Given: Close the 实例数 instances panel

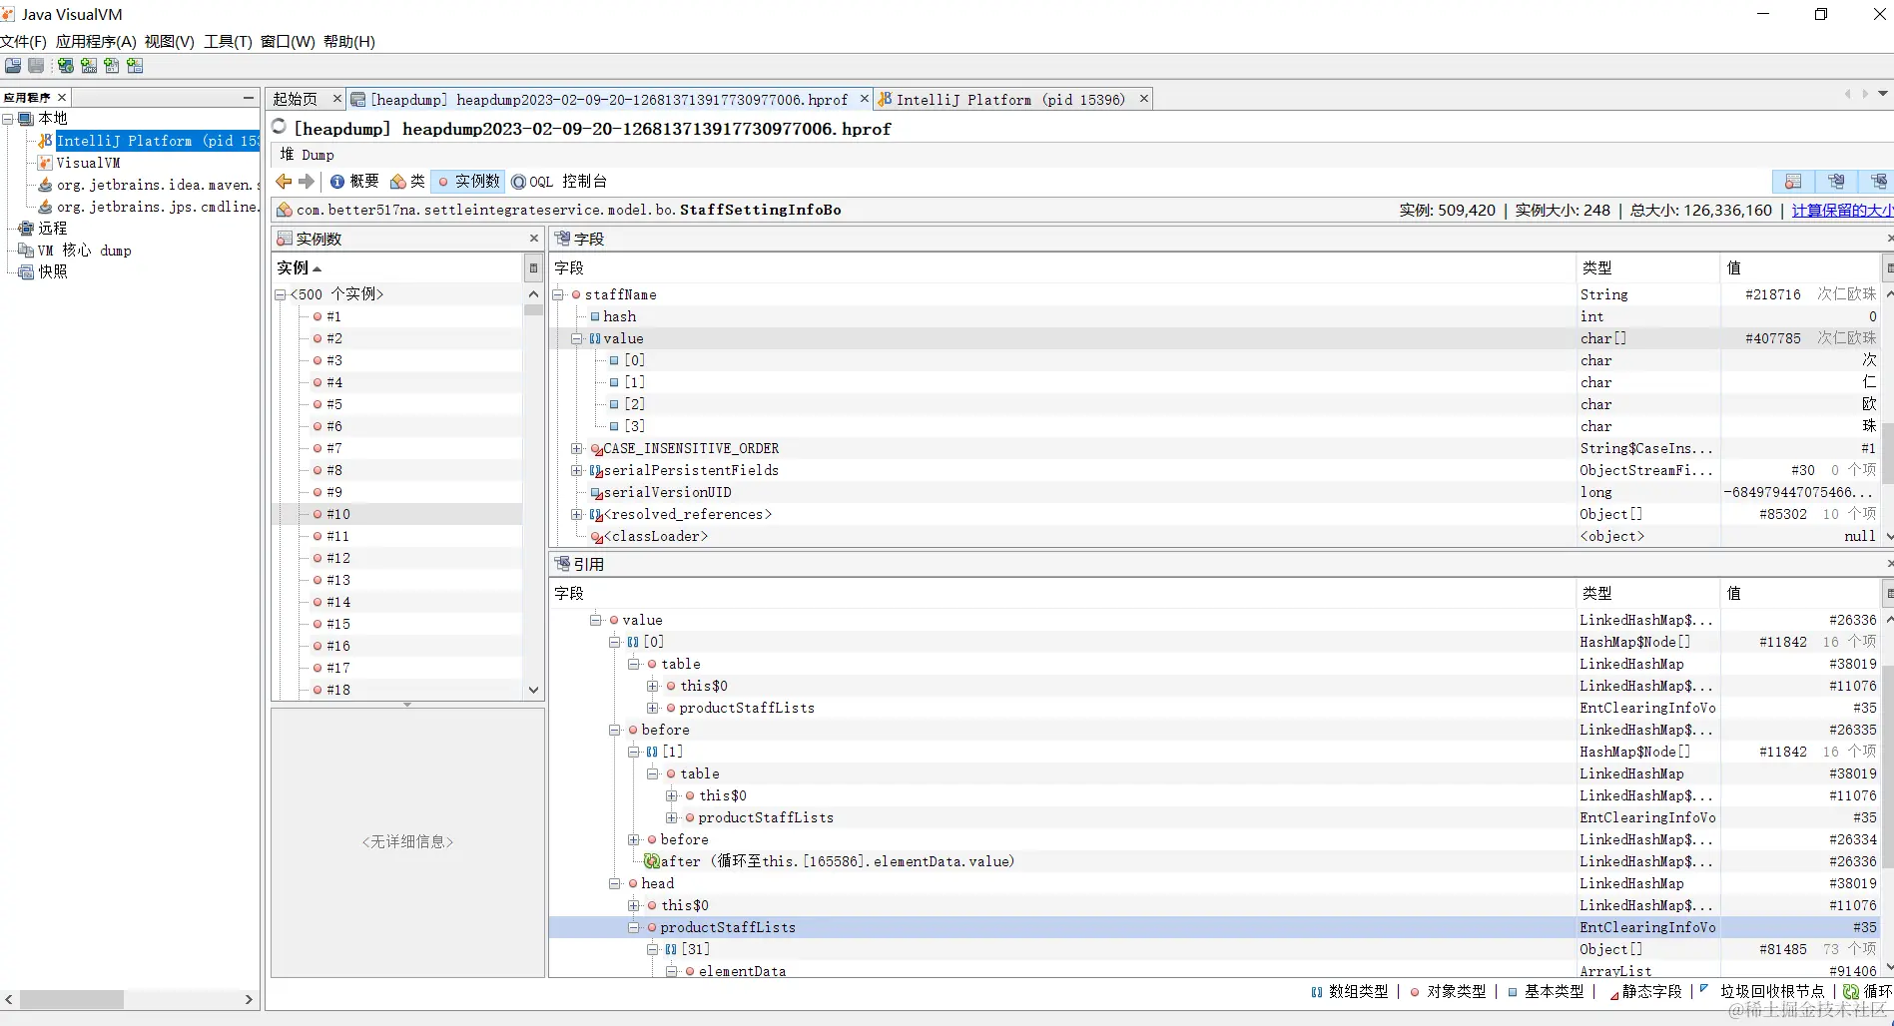Looking at the screenshot, I should click(x=534, y=238).
